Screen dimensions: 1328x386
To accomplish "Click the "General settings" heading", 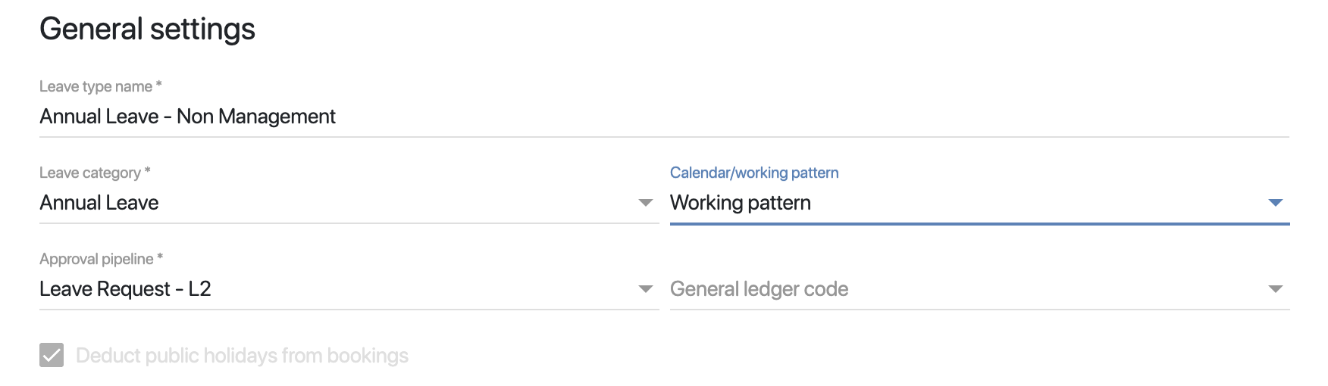I will click(x=147, y=30).
